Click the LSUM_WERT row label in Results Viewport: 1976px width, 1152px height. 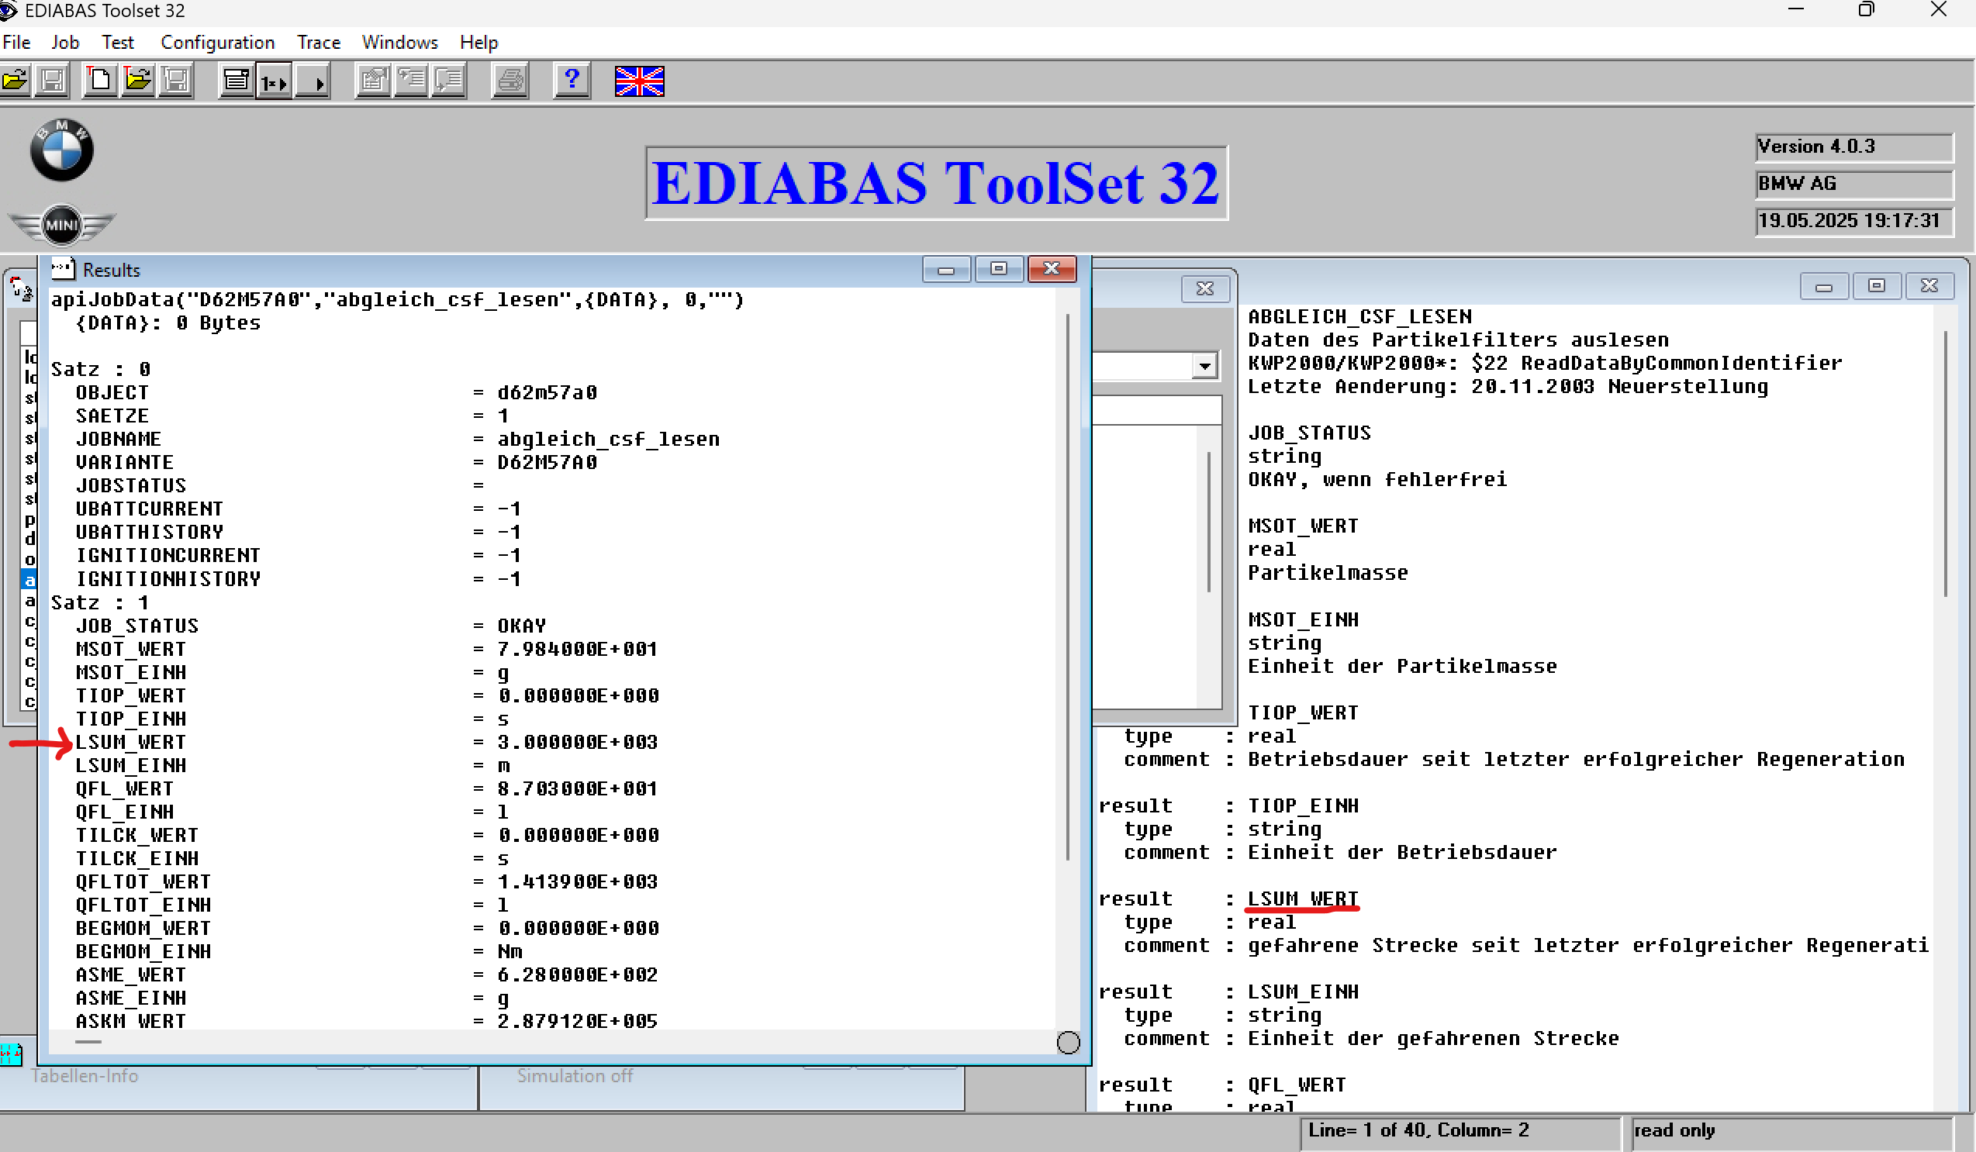tap(131, 742)
